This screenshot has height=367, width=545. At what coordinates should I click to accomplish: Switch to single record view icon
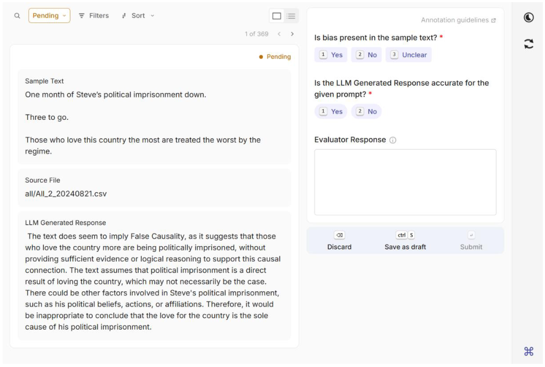[277, 16]
